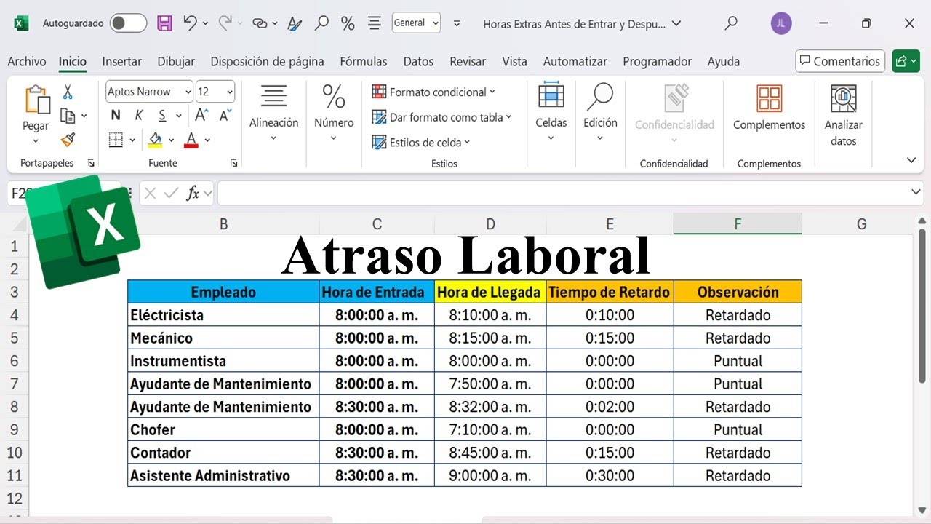This screenshot has height=524, width=931.
Task: Click the Complementos icon
Action: coord(769,98)
